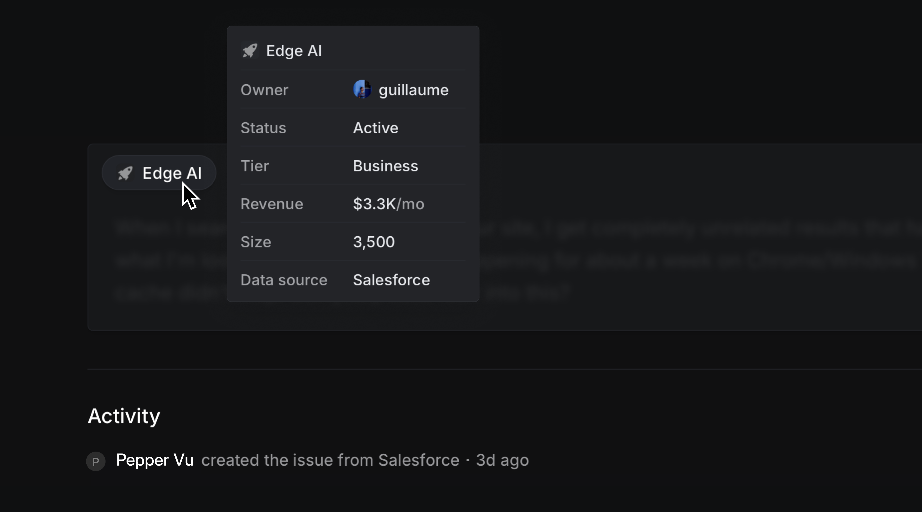Expand the Size field showing 3,500
Image resolution: width=922 pixels, height=512 pixels.
(374, 242)
